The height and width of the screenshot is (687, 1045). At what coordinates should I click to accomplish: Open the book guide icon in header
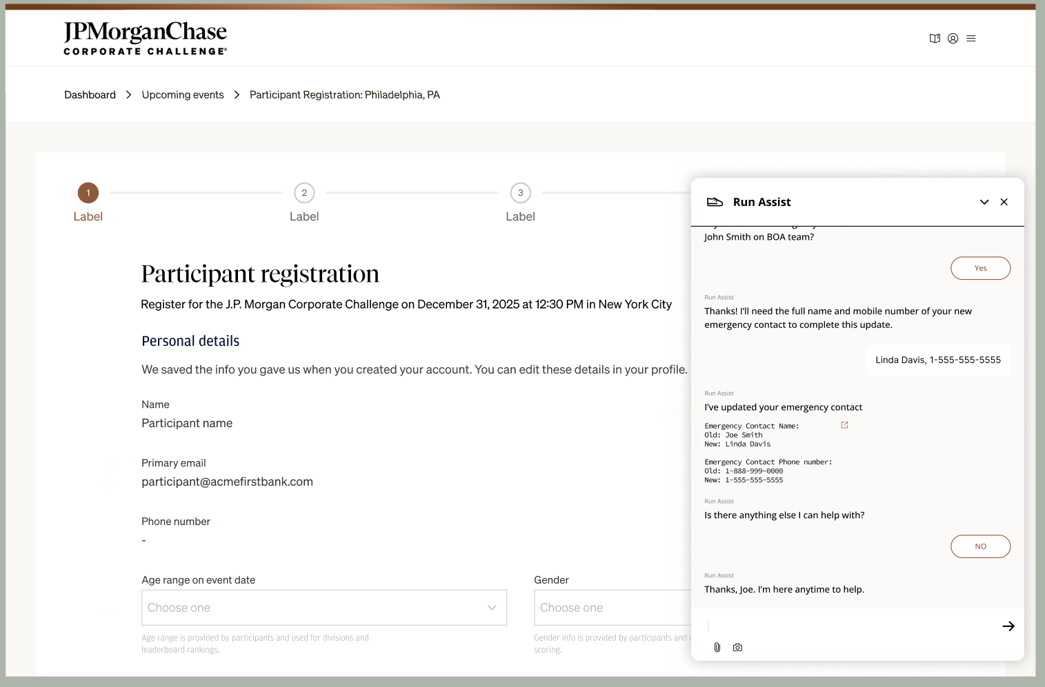(935, 39)
